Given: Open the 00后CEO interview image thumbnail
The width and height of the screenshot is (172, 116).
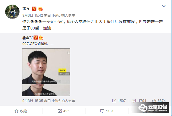Looking at the screenshot, I should pyautogui.click(x=46, y=72).
